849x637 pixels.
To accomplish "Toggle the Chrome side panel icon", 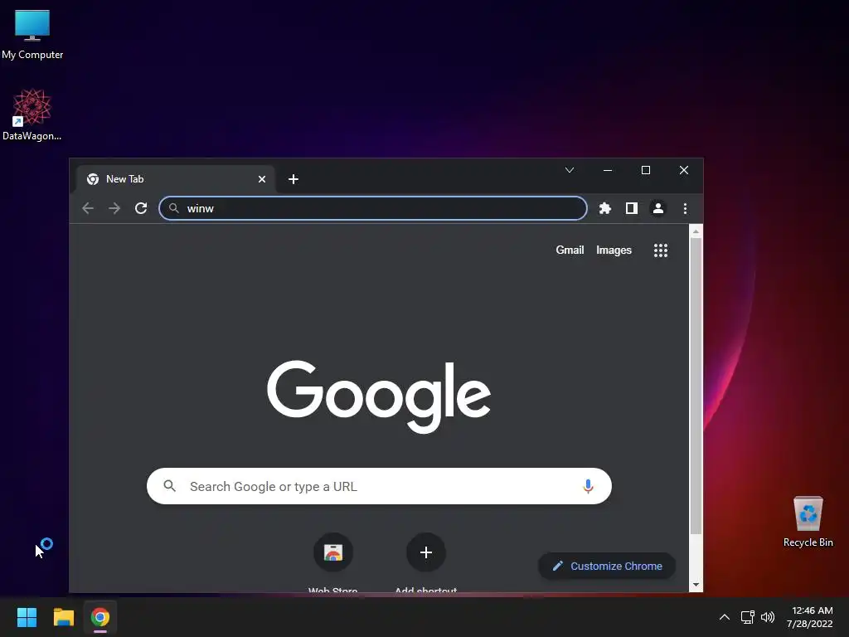I will 631,208.
